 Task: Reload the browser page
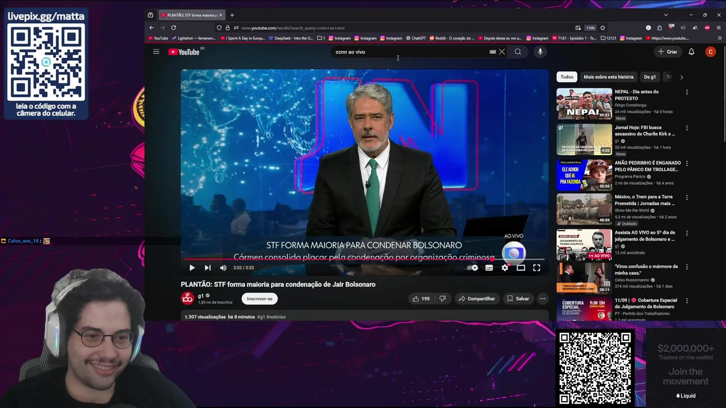[174, 28]
